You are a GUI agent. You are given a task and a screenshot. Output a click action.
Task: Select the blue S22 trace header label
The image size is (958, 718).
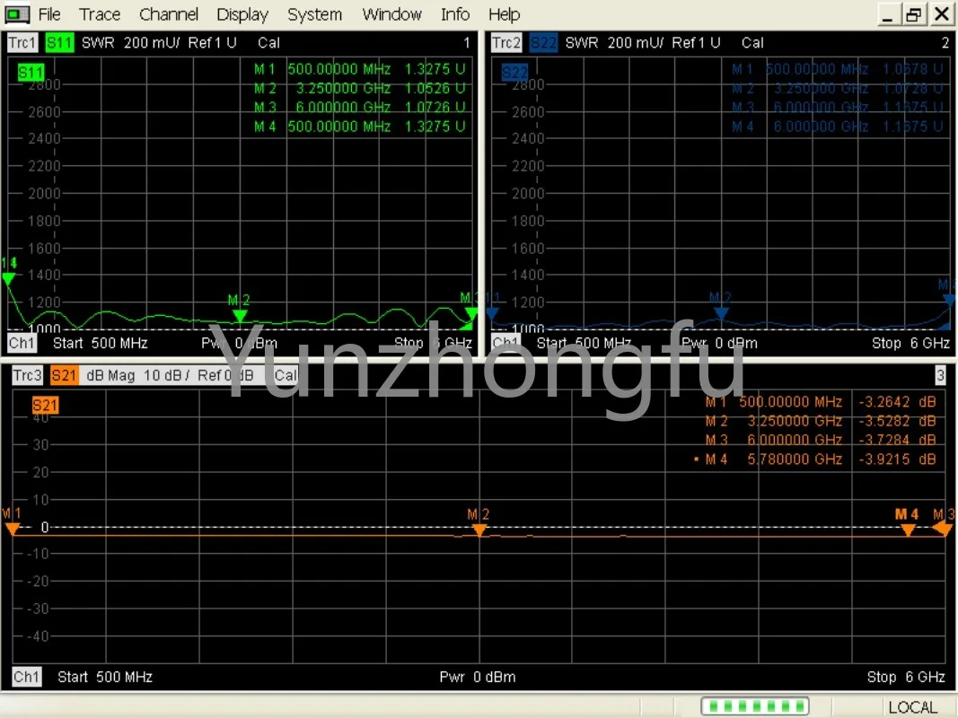[543, 43]
